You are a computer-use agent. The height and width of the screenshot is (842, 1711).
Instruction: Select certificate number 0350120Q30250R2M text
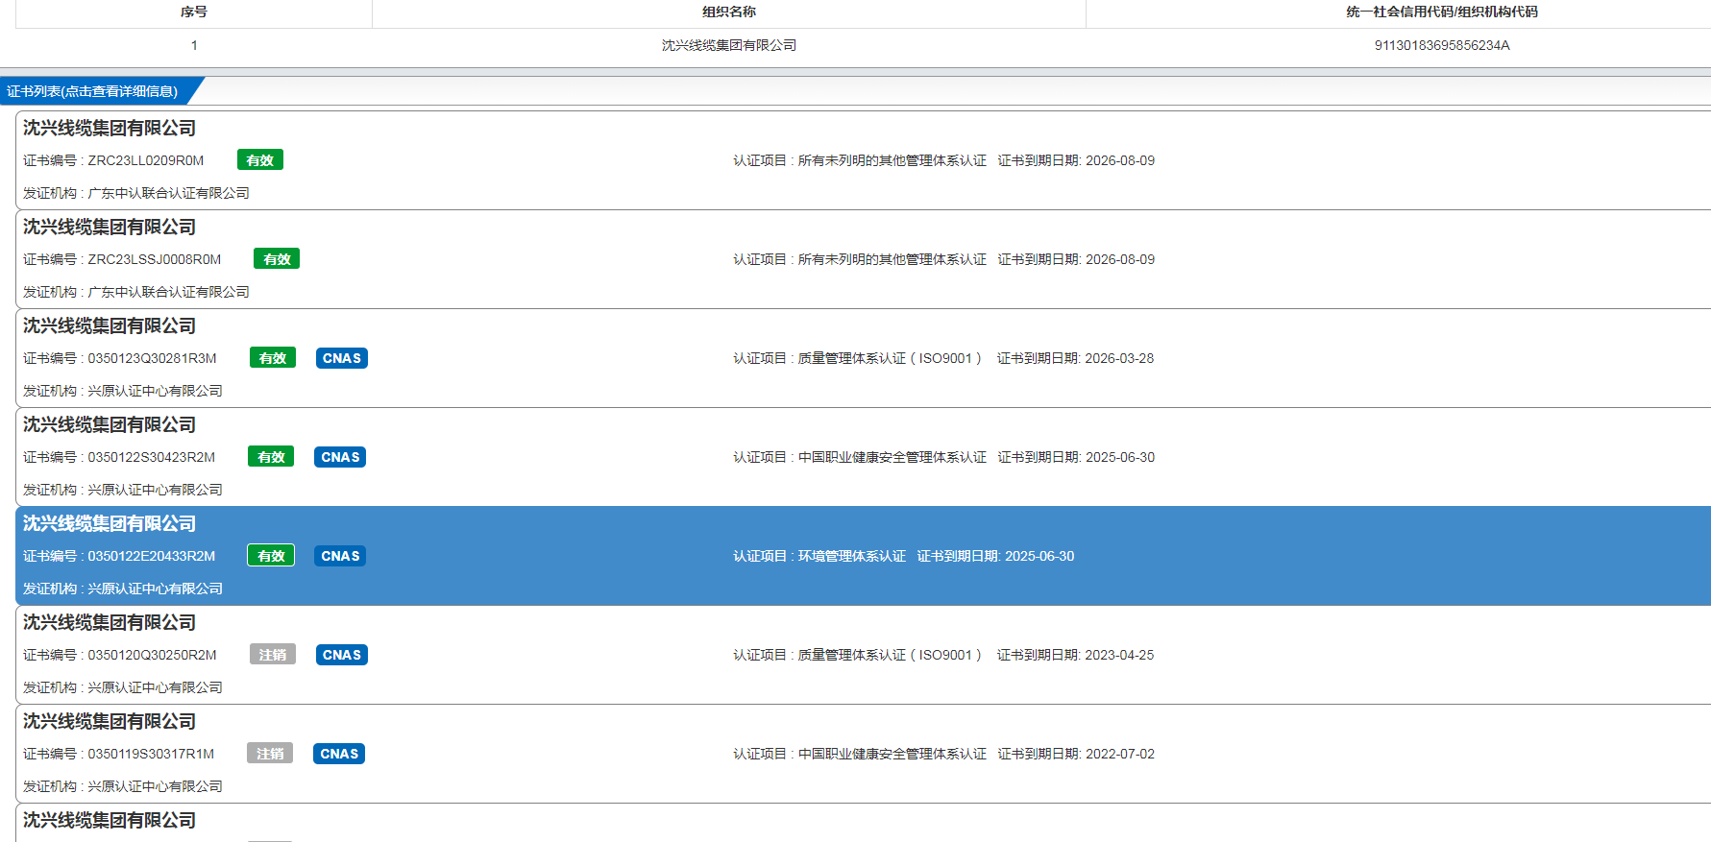tap(153, 655)
